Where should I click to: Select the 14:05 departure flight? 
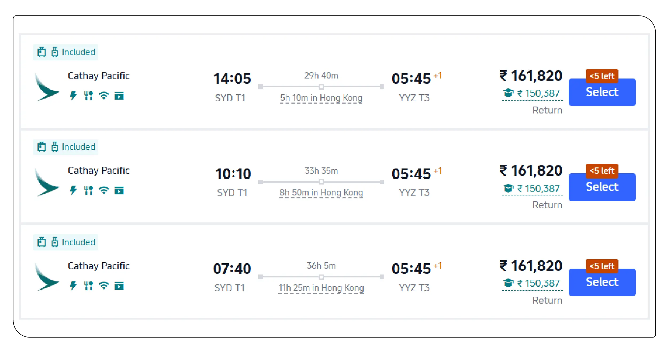(602, 92)
